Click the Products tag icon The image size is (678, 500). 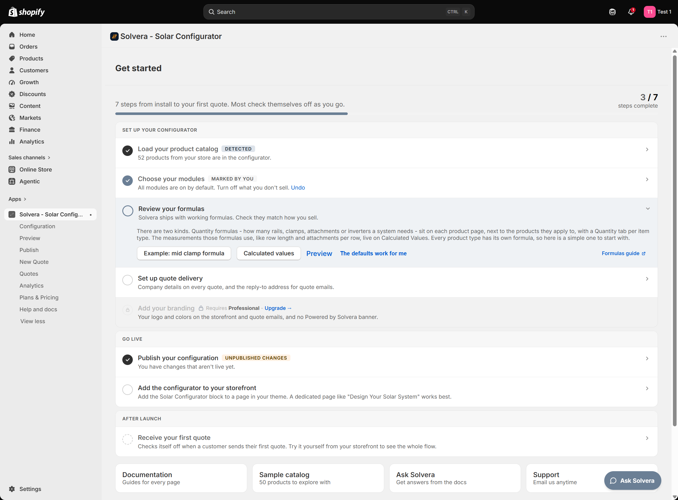coord(12,58)
